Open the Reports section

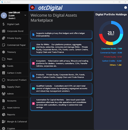(x=14, y=115)
